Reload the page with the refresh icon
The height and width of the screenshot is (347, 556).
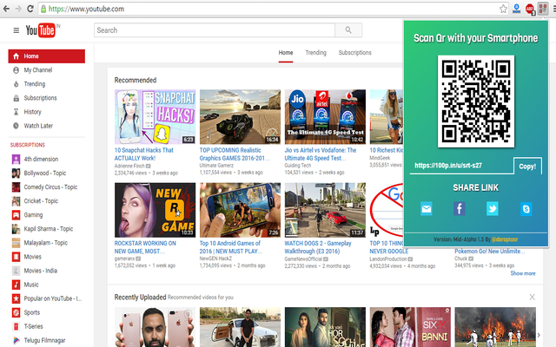(30, 9)
